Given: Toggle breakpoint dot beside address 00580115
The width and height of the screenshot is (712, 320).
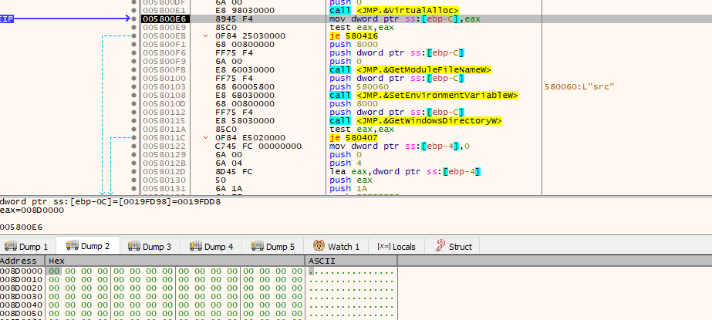Looking at the screenshot, I should tap(133, 121).
